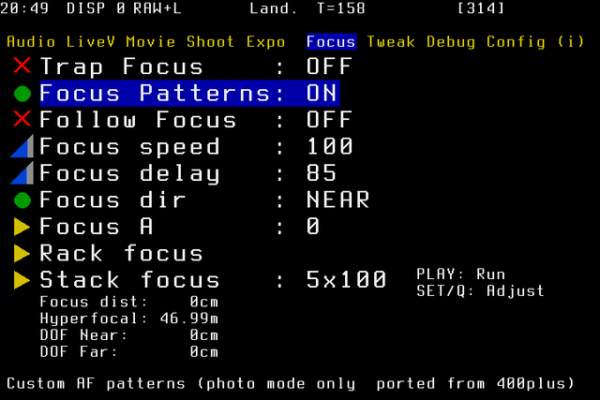Click the red X icon beside Follow Focus

click(x=22, y=119)
